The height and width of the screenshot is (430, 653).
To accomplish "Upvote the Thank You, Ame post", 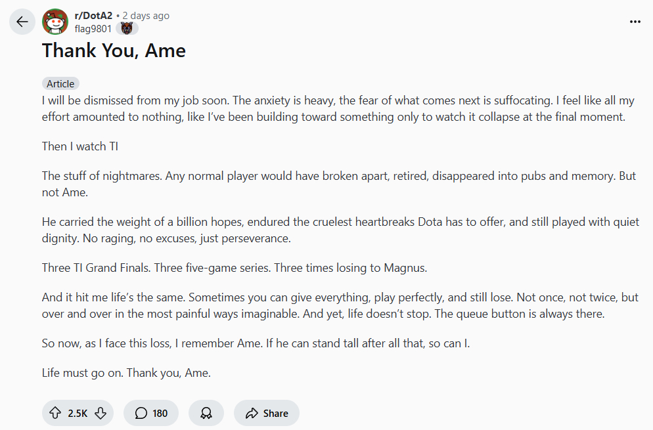I will (55, 413).
